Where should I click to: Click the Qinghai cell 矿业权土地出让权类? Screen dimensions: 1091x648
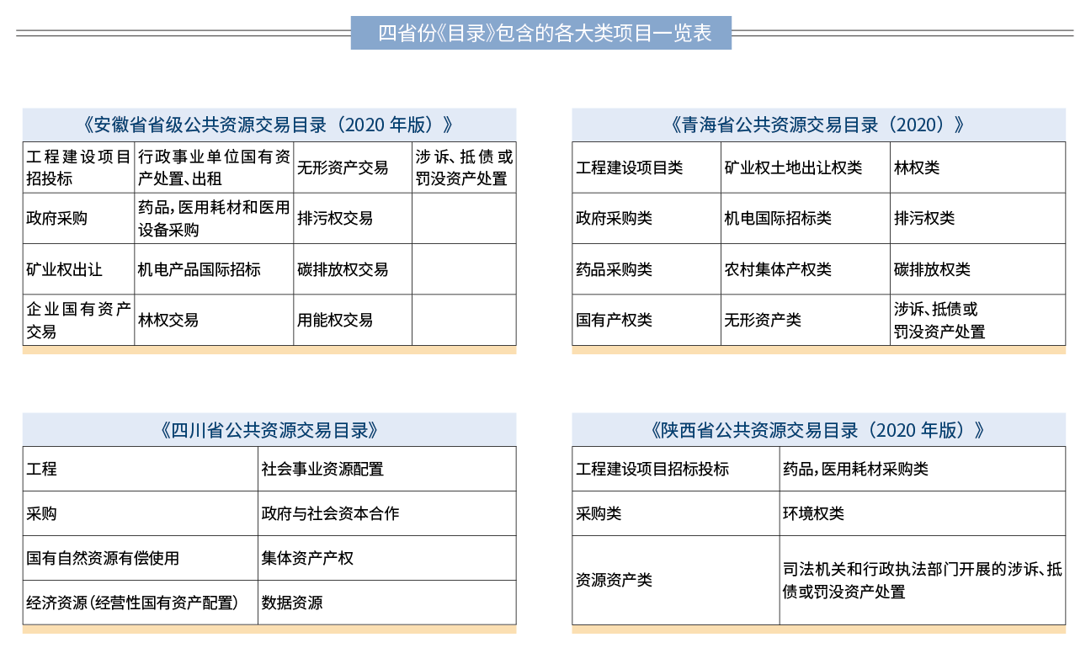(806, 167)
